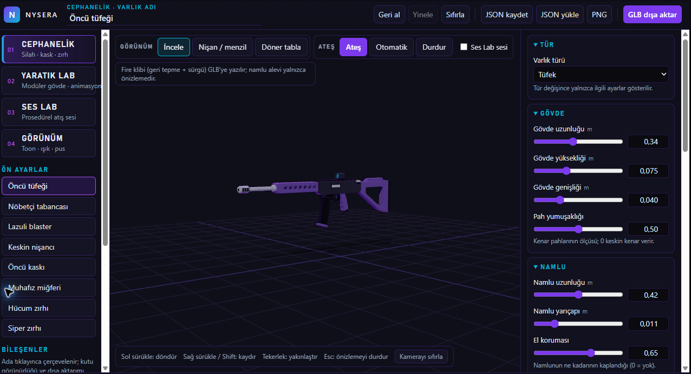Click the Geri al button

click(389, 15)
